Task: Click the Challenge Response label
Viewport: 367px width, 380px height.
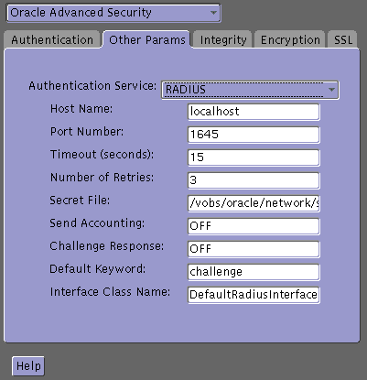Action: 106,246
